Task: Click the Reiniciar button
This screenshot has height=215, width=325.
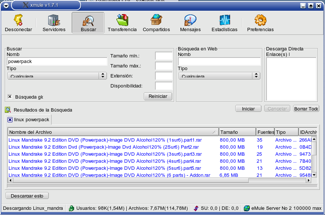Action: tap(158, 96)
